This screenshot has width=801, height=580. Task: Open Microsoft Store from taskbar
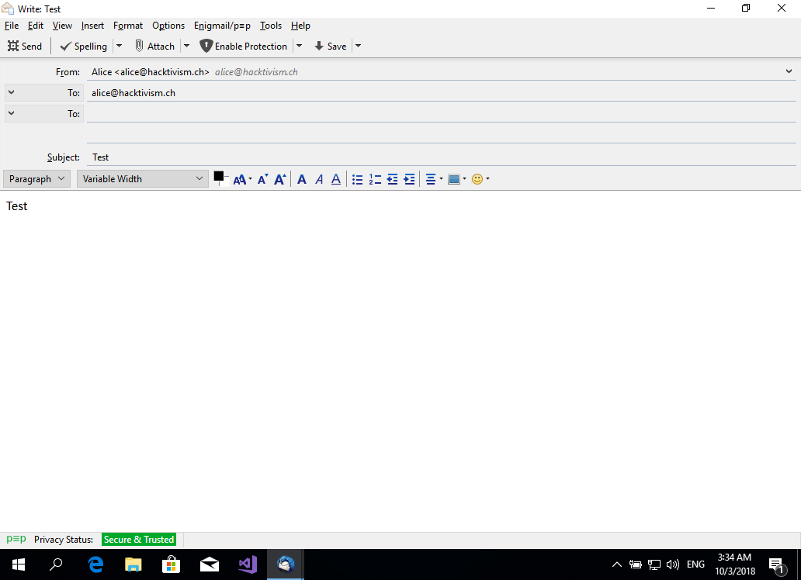click(x=171, y=564)
